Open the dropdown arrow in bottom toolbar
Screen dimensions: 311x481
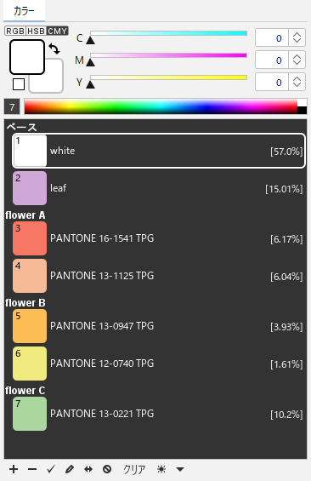click(x=180, y=469)
